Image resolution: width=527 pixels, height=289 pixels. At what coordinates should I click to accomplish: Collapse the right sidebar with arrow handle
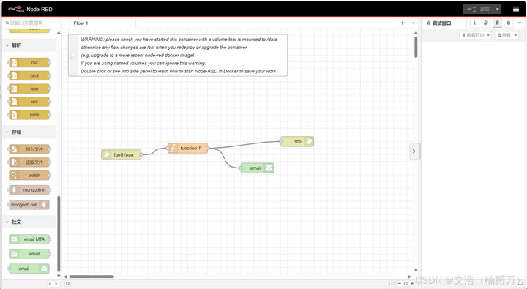coord(414,151)
